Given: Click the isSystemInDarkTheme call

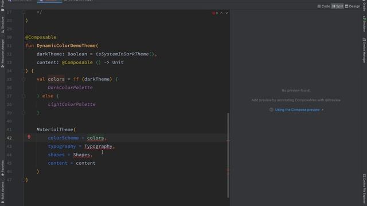Looking at the screenshot, I should click(122, 54).
